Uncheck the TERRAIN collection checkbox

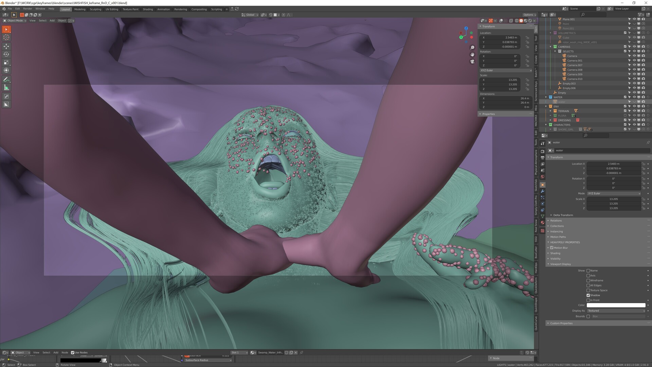[x=625, y=111]
